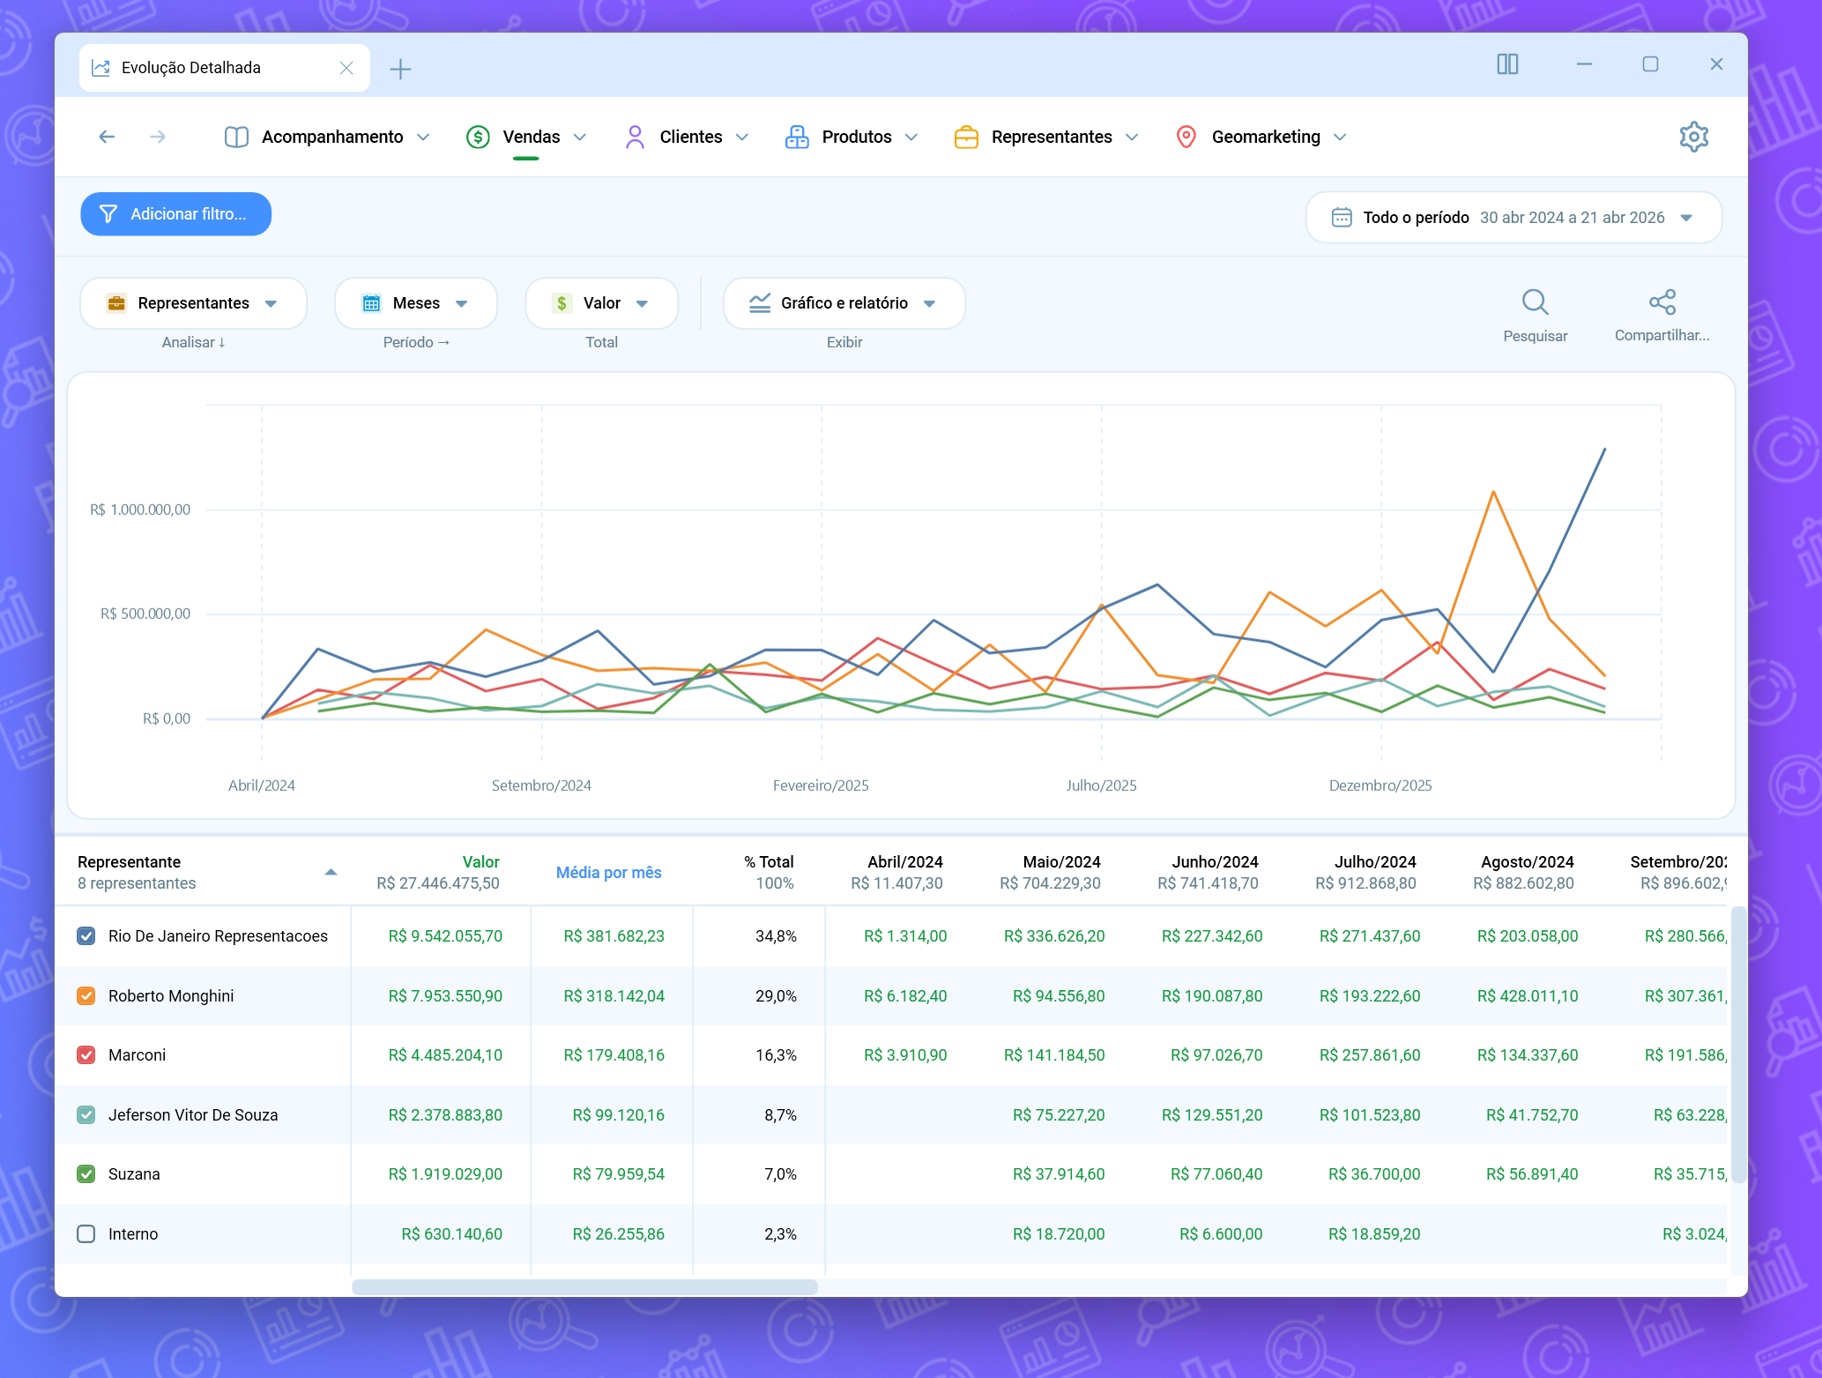
Task: Click the Pesquisar magnifier icon
Action: click(x=1535, y=302)
